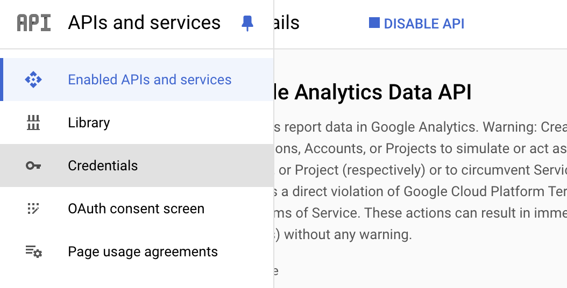Click the Page usage agreements settings icon

(34, 251)
